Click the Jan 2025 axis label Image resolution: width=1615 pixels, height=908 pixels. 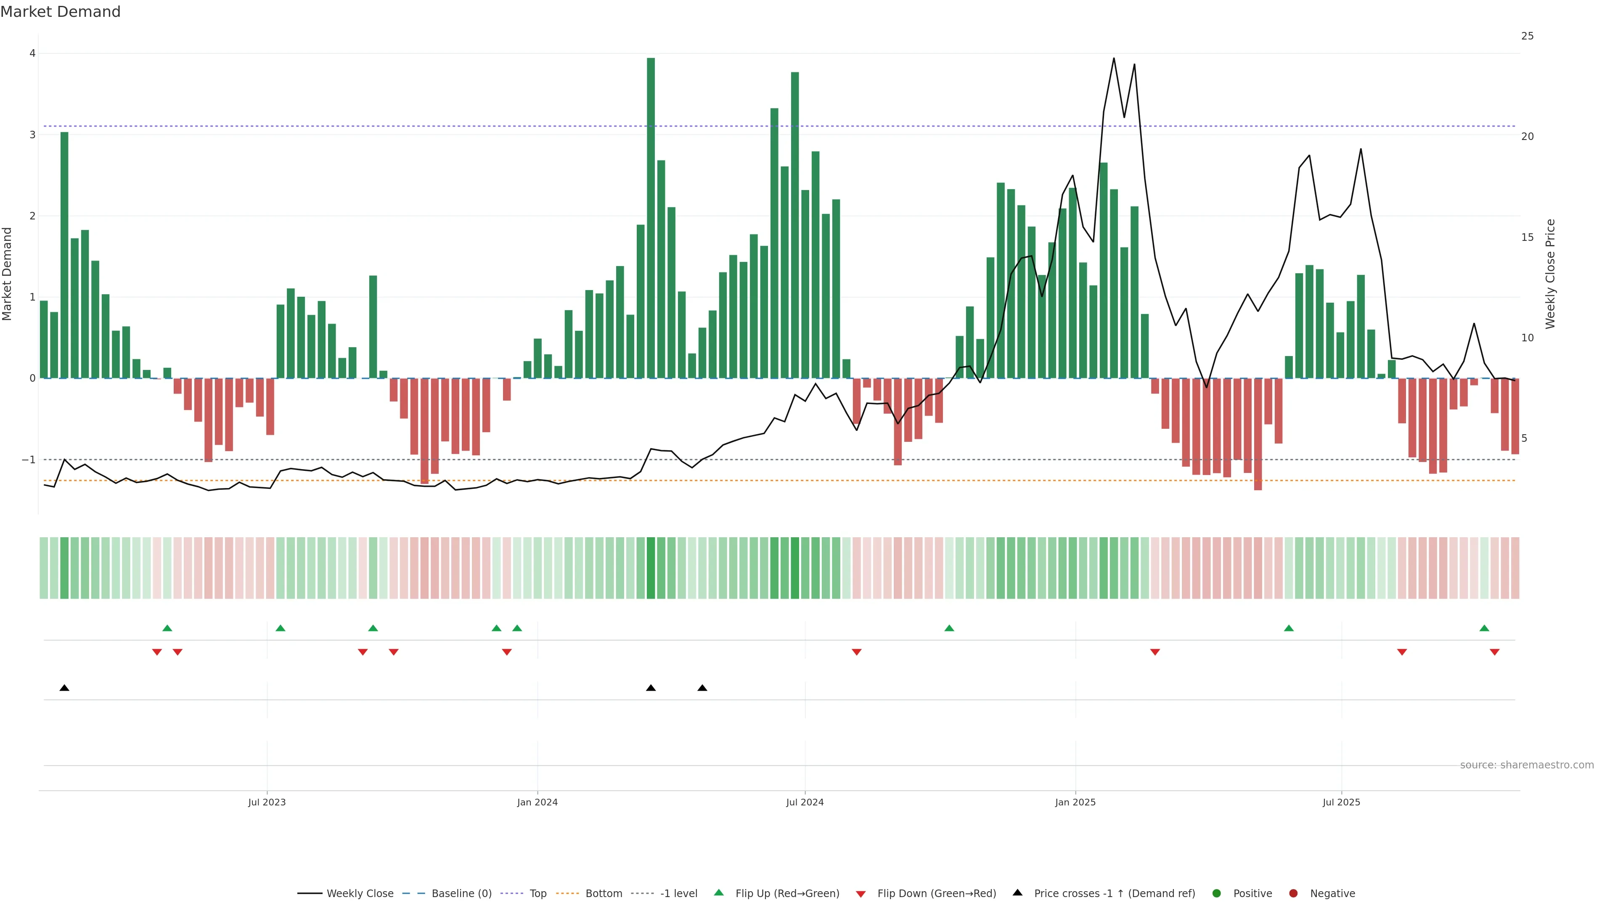pos(1075,802)
